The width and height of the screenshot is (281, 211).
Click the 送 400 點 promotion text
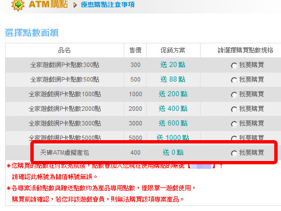coord(173,109)
